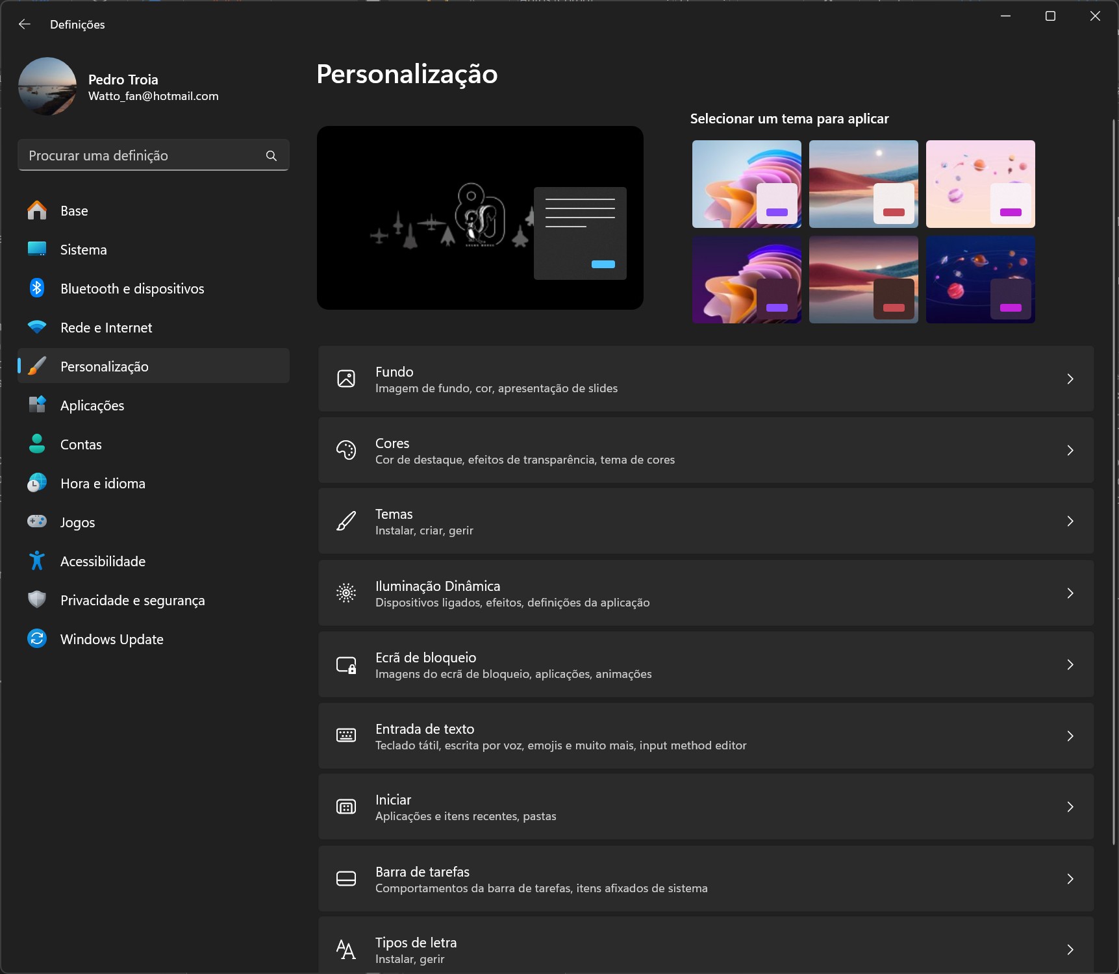This screenshot has height=974, width=1119.
Task: Open Bluetooth e dispositivos via its icon
Action: (x=37, y=288)
